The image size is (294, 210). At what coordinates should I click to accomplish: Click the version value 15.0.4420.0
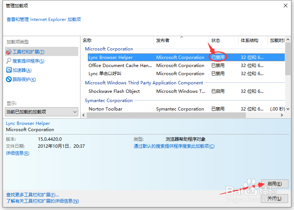(50, 139)
